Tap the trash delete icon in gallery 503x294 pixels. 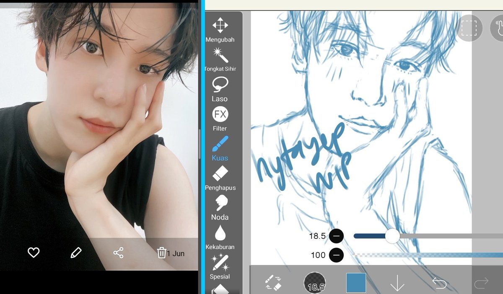(x=161, y=253)
